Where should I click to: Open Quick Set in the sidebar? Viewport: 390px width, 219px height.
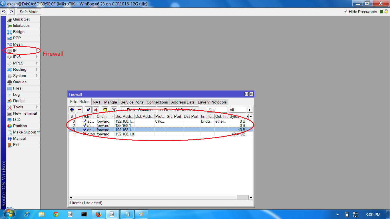21,19
